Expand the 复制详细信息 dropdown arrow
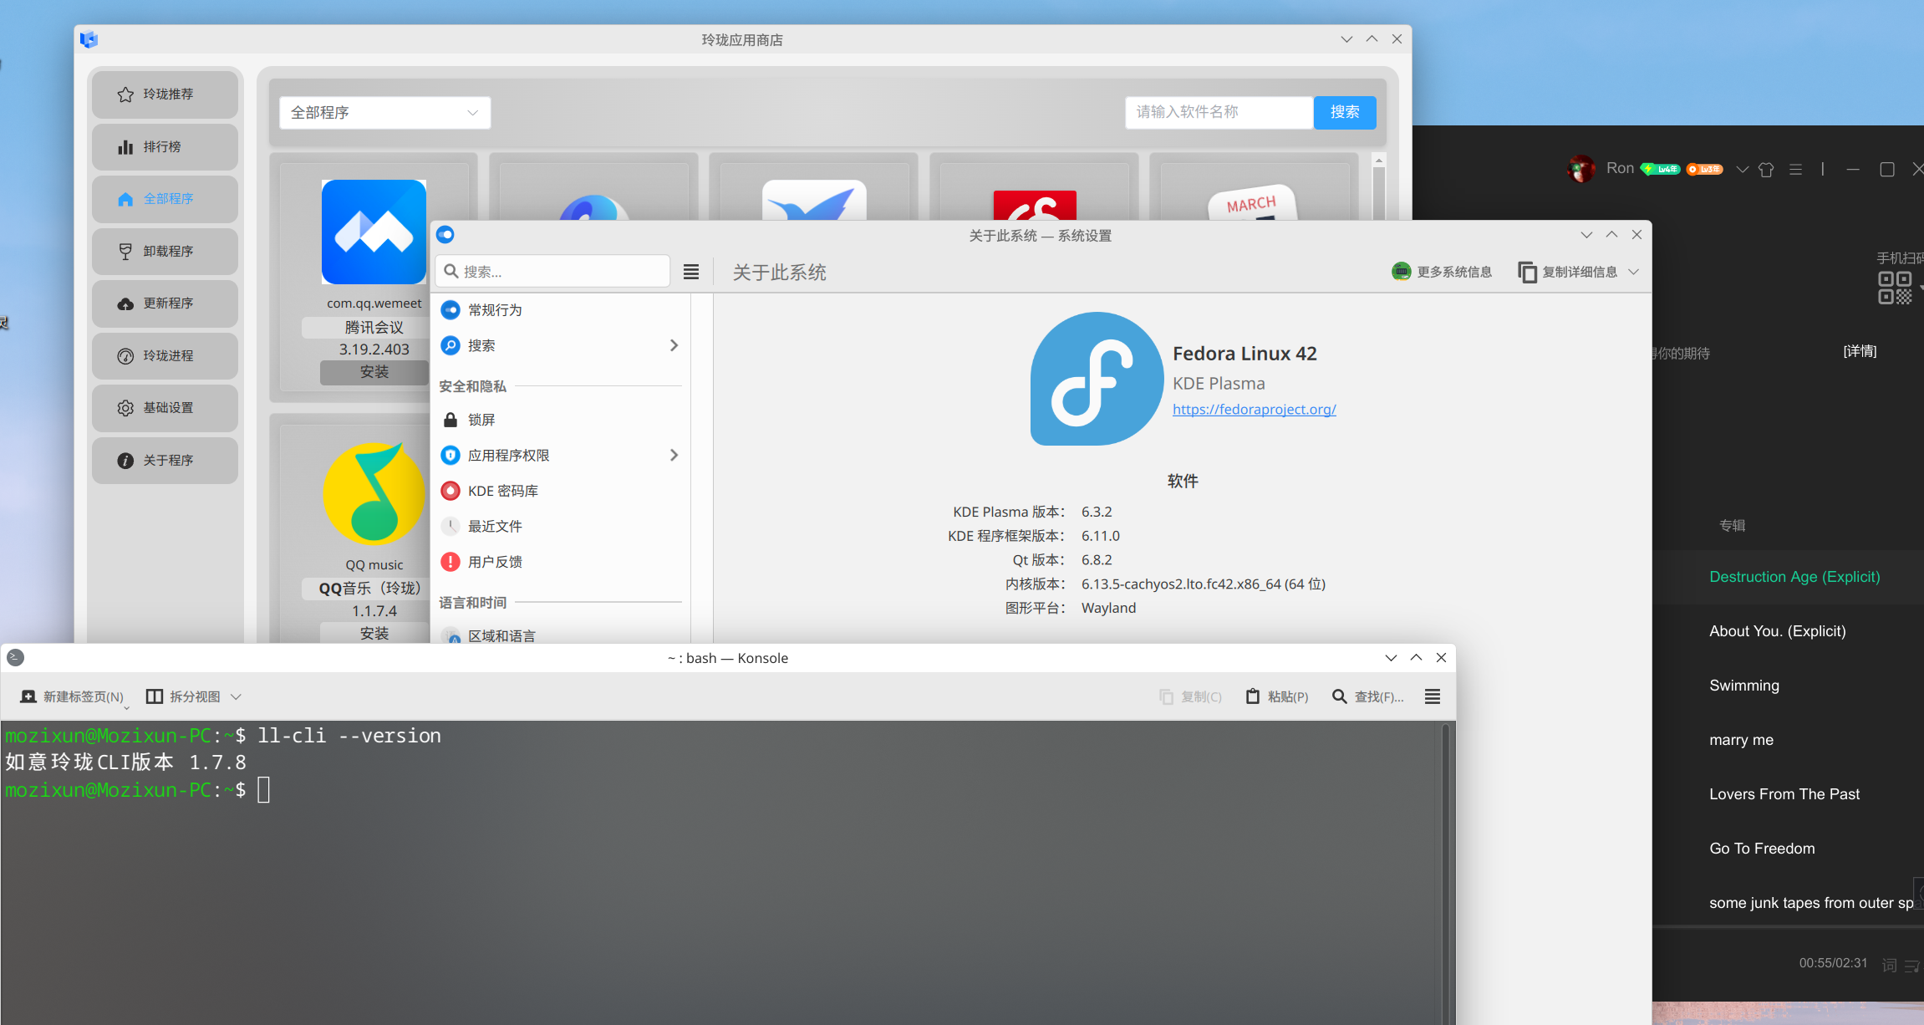 1634,272
